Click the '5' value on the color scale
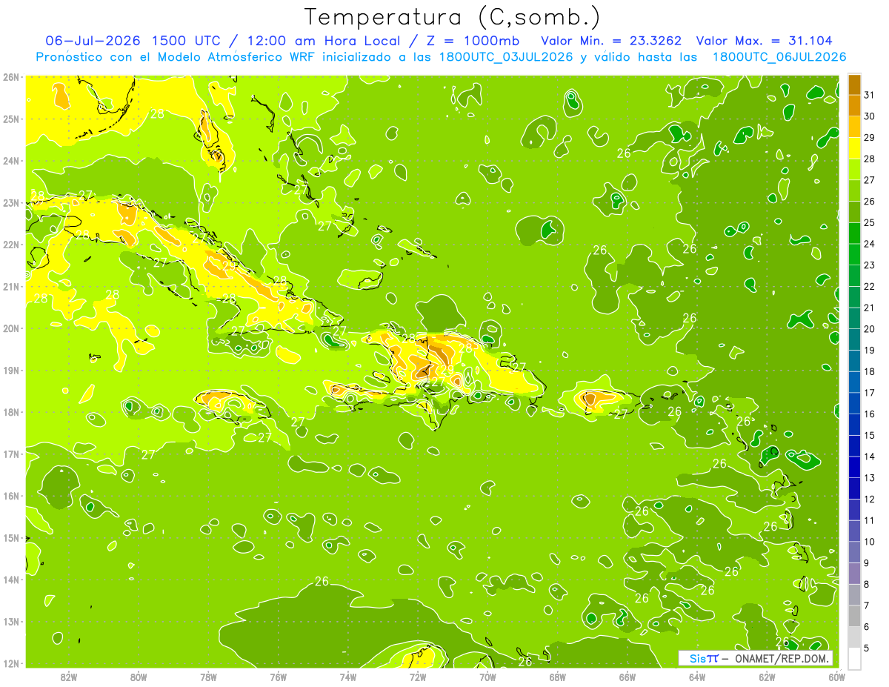 coord(867,648)
